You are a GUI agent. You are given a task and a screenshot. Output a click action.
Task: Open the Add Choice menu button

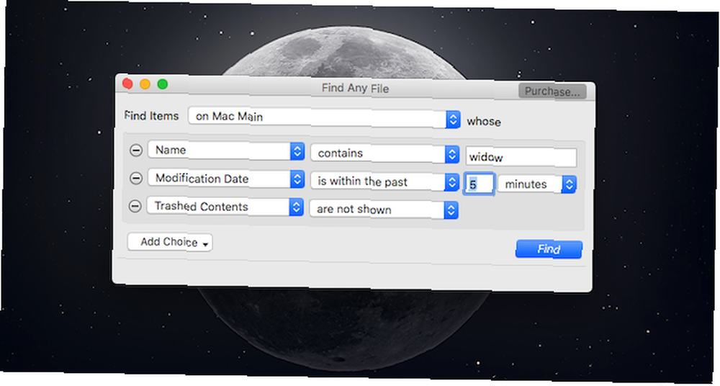click(x=170, y=242)
